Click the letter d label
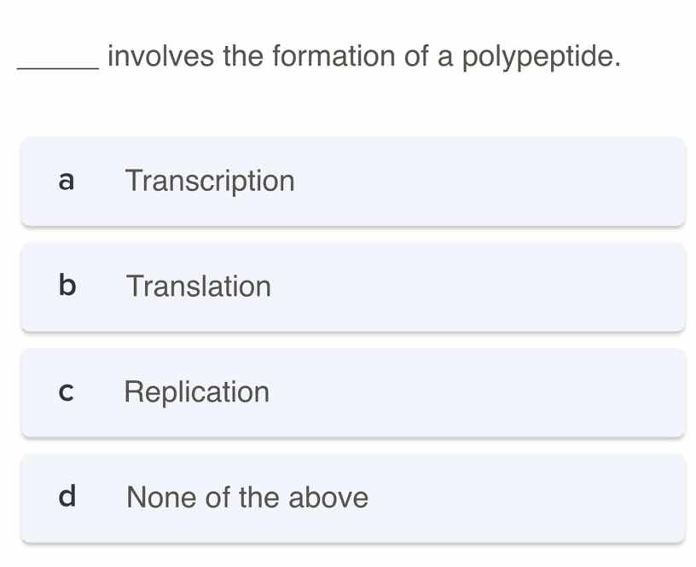The height and width of the screenshot is (567, 696). click(67, 498)
